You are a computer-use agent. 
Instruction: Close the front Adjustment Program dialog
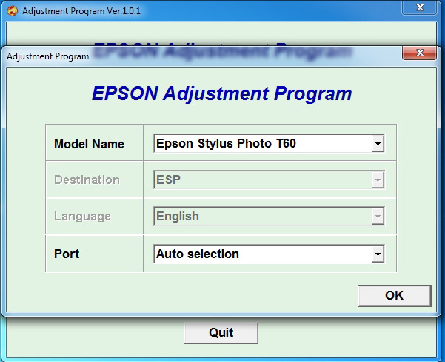[420, 53]
